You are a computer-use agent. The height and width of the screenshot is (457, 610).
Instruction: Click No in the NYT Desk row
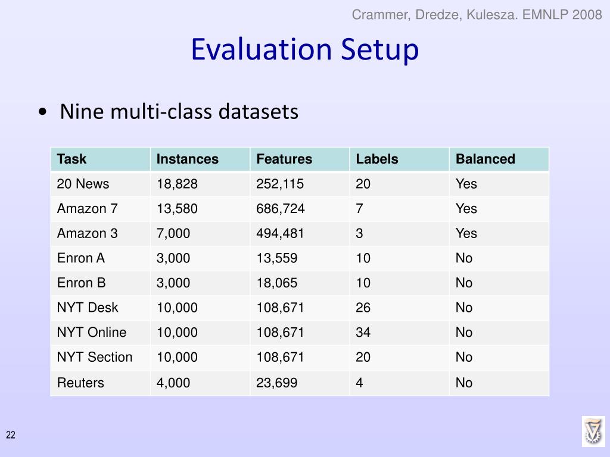click(x=464, y=308)
